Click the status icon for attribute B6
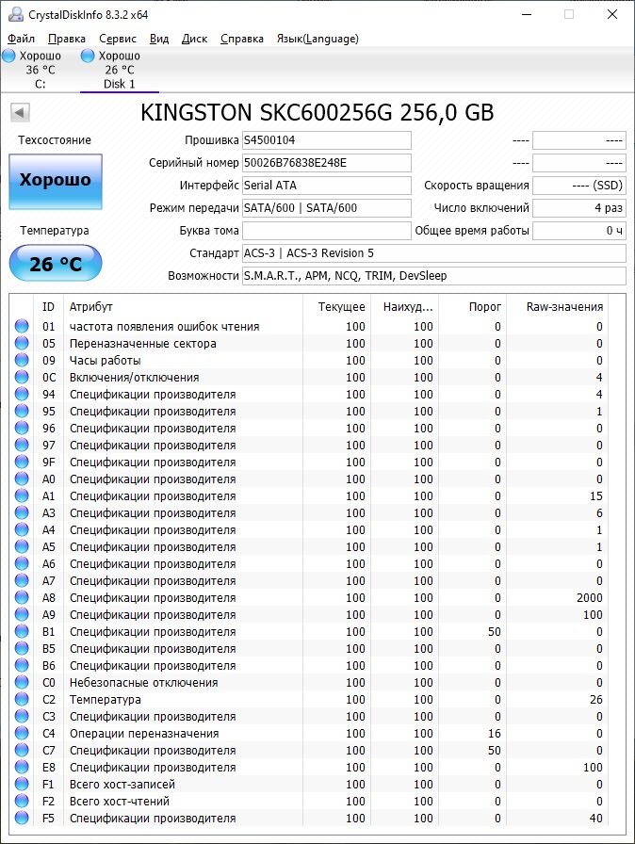The image size is (635, 844). [22, 665]
